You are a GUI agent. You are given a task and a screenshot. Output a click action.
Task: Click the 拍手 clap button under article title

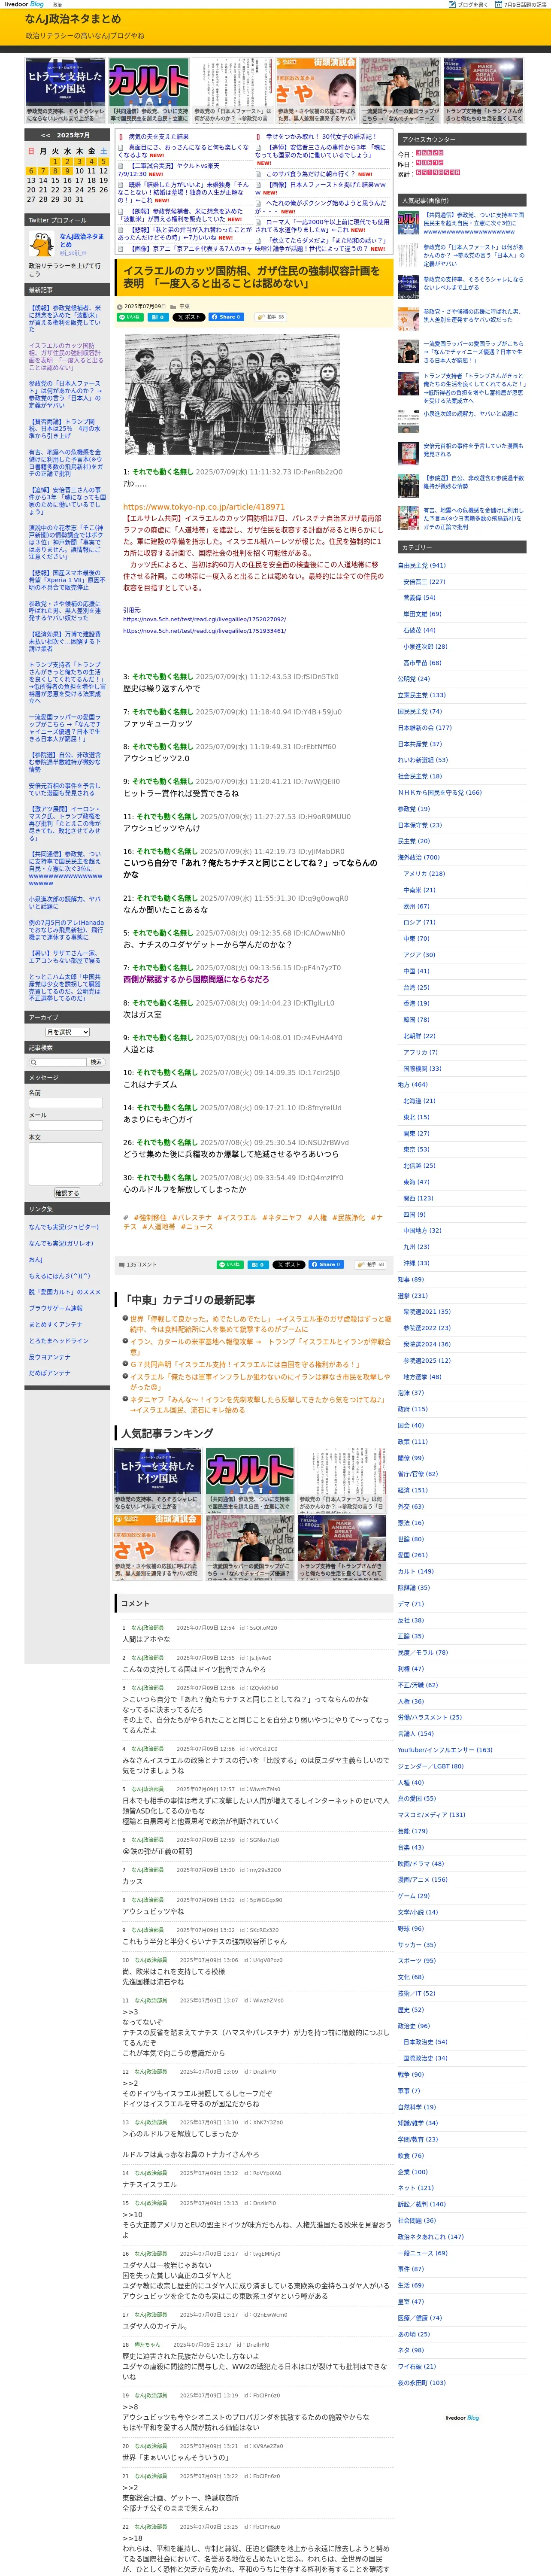pos(271,317)
